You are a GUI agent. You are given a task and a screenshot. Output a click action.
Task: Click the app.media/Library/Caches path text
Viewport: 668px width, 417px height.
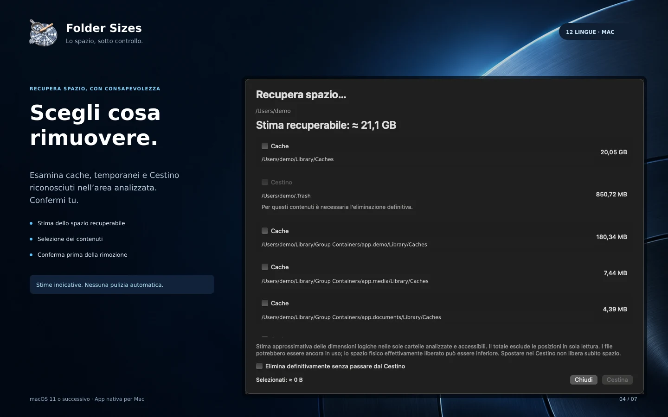[345, 281]
